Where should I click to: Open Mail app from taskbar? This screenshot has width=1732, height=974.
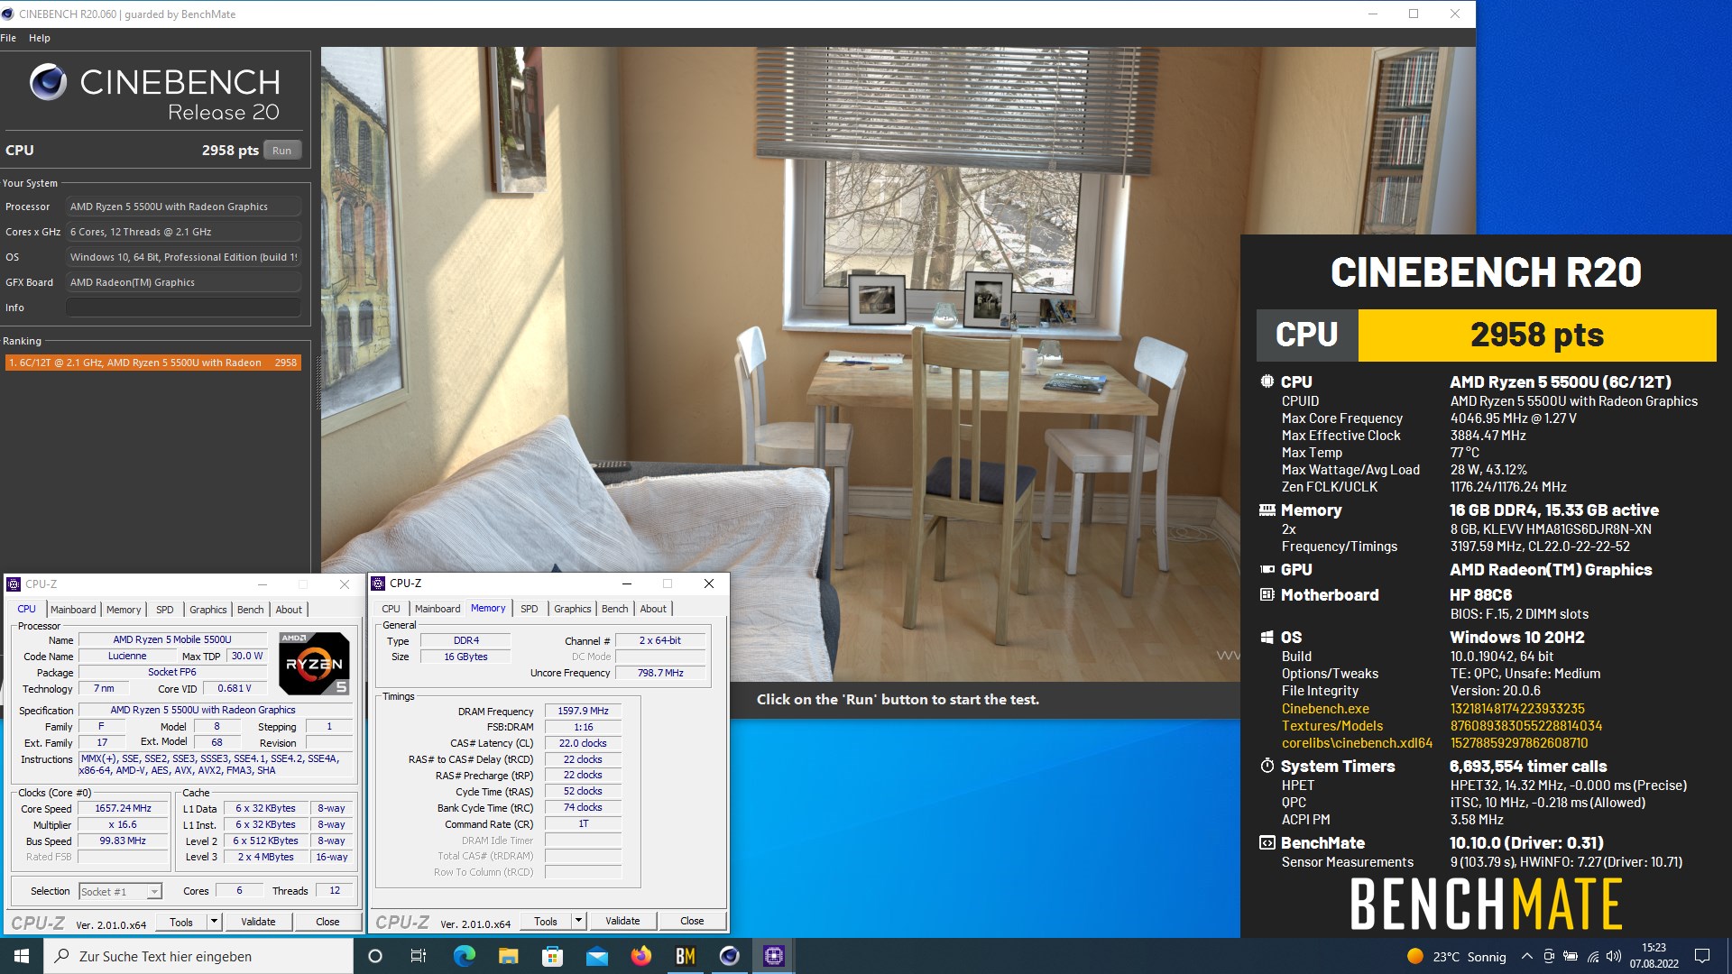click(x=596, y=956)
